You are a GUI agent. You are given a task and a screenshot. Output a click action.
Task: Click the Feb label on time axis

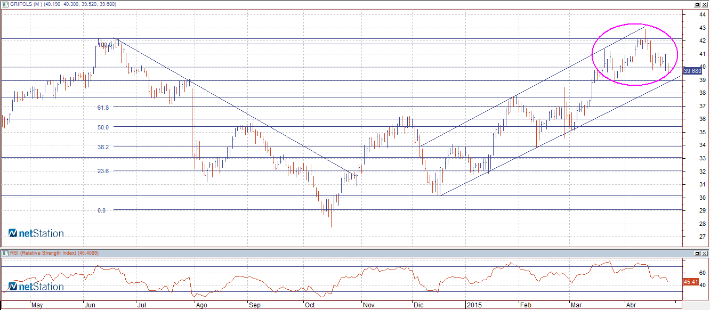point(526,306)
